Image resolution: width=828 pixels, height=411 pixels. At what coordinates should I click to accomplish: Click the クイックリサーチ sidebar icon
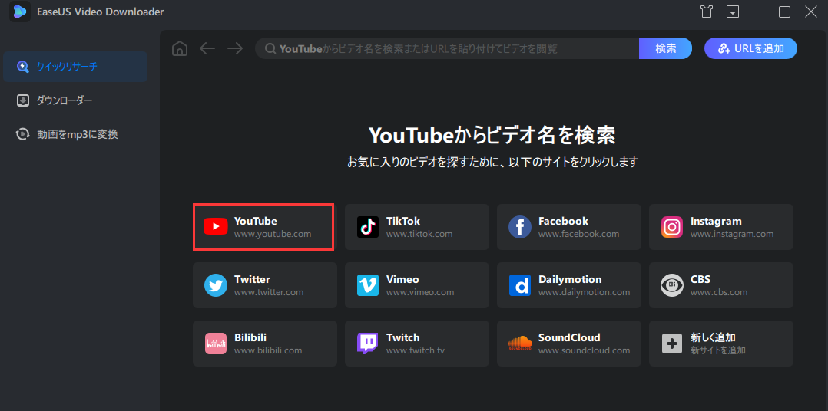click(x=23, y=67)
